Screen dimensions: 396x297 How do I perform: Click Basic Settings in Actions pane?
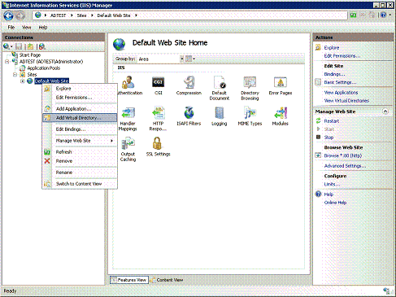340,82
